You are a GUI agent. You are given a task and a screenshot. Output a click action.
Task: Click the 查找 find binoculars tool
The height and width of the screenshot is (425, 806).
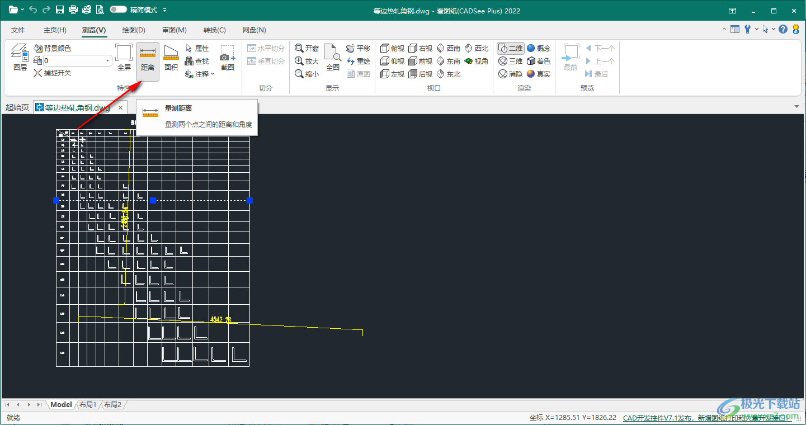[x=196, y=62]
